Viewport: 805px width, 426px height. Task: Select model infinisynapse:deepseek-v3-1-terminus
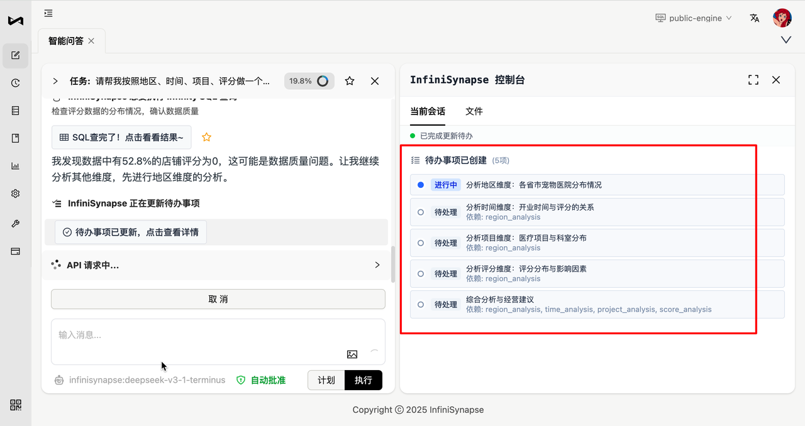pos(147,380)
